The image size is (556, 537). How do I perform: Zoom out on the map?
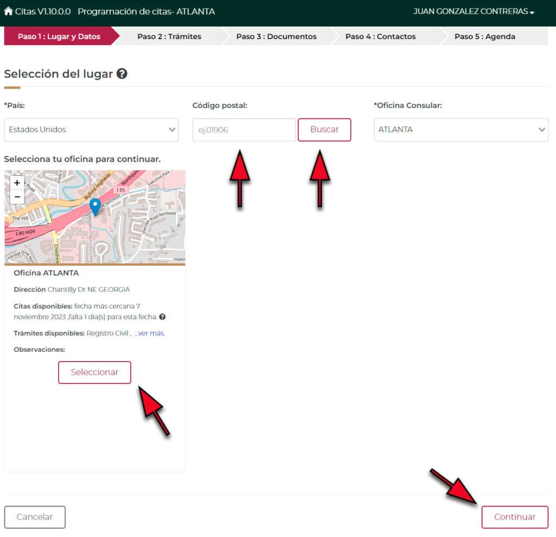click(x=17, y=197)
